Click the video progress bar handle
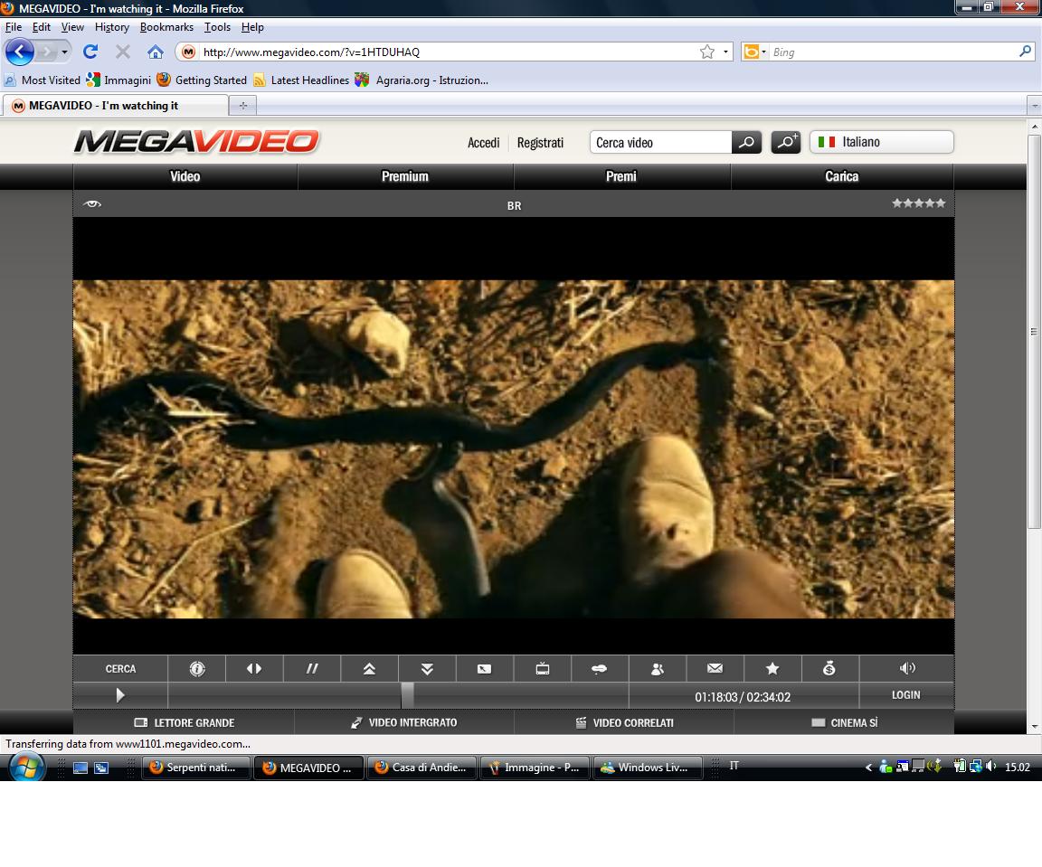Image resolution: width=1042 pixels, height=867 pixels. tap(407, 695)
